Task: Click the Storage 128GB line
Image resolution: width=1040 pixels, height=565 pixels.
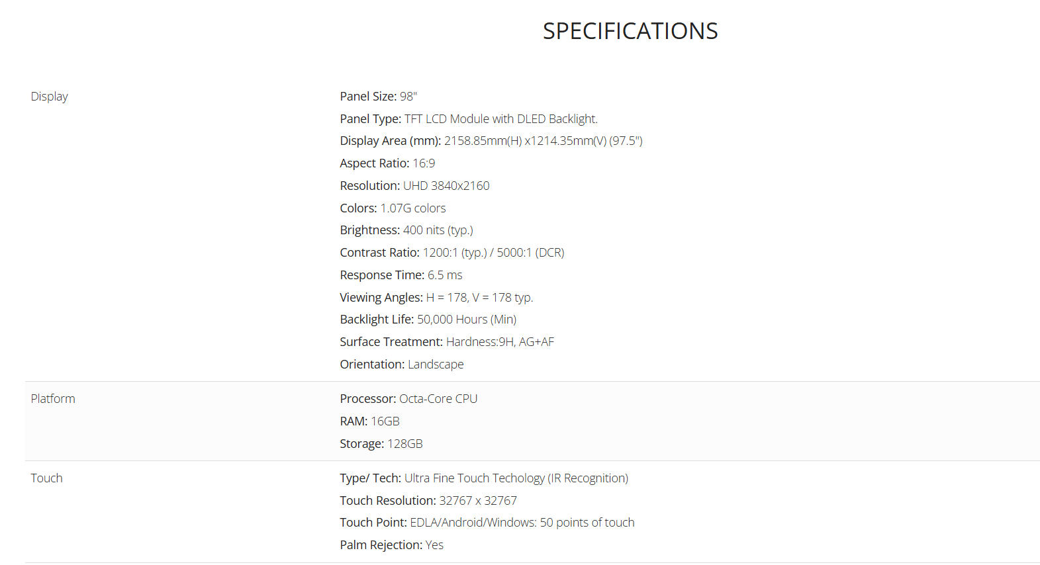Action: (x=381, y=444)
